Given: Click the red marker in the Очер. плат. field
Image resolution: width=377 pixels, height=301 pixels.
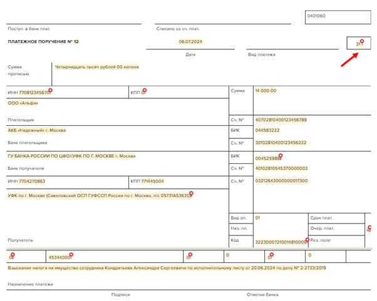Looking at the screenshot, I should (369, 228).
